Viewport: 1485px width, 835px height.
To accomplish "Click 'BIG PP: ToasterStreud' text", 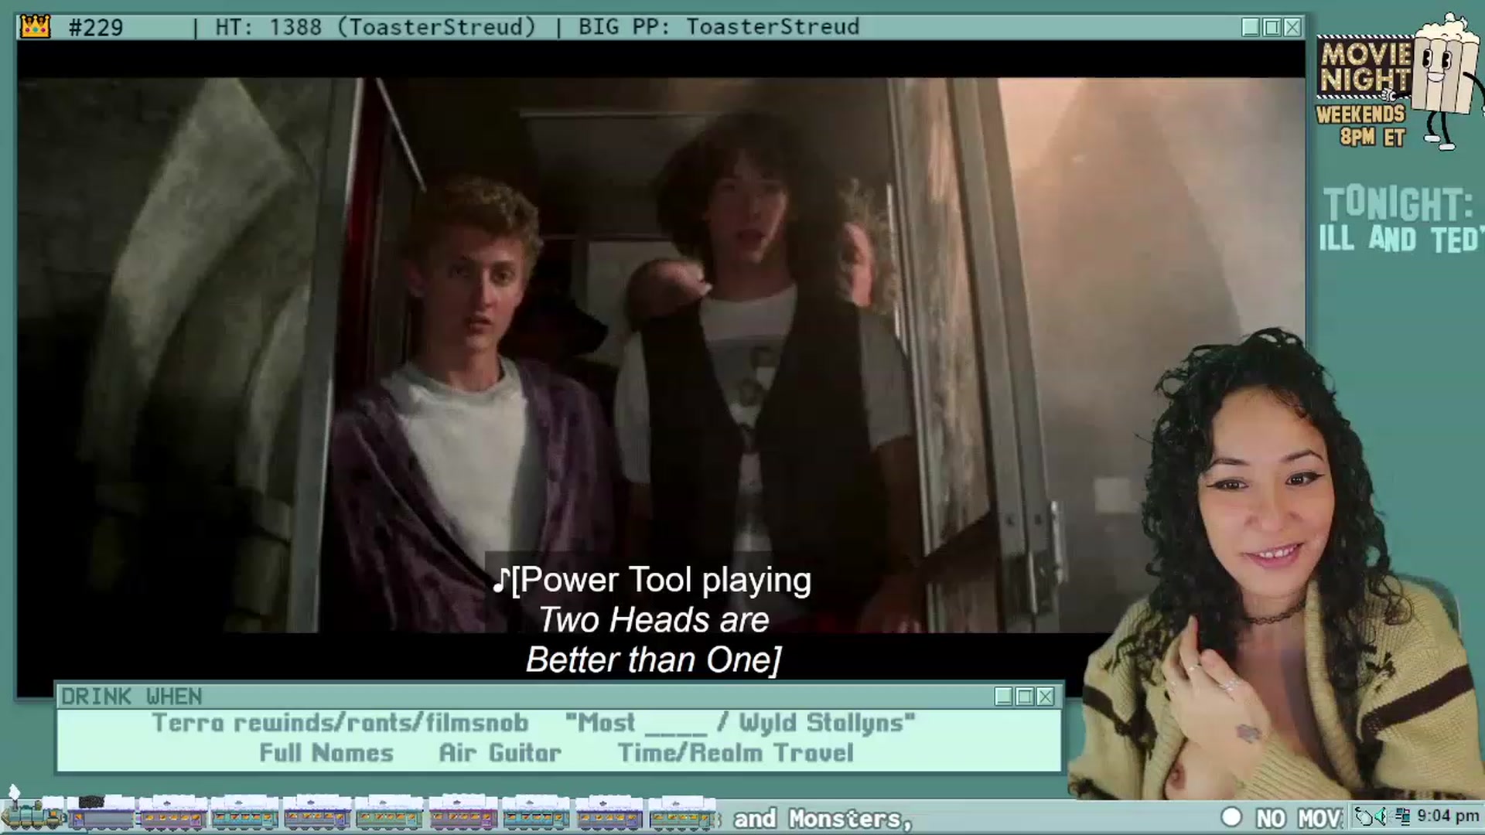I will [x=719, y=27].
